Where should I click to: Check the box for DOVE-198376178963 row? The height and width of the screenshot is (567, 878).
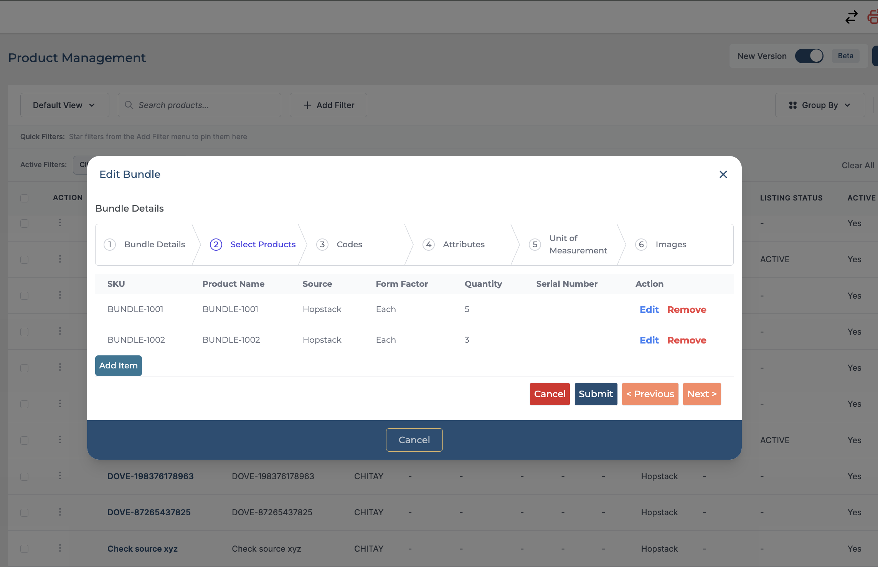pos(25,477)
